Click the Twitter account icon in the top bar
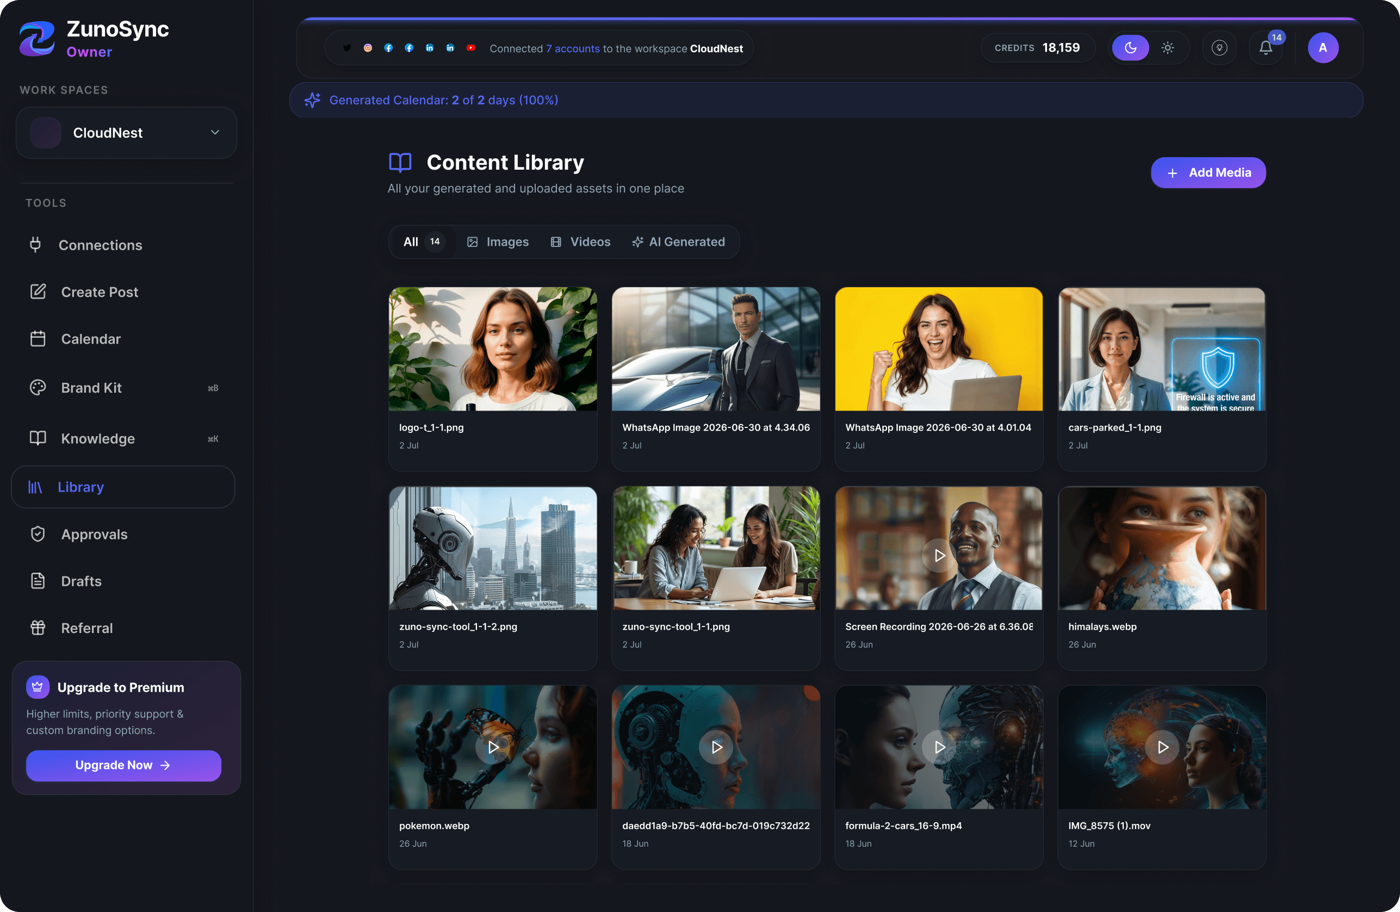The height and width of the screenshot is (912, 1400). [x=347, y=48]
